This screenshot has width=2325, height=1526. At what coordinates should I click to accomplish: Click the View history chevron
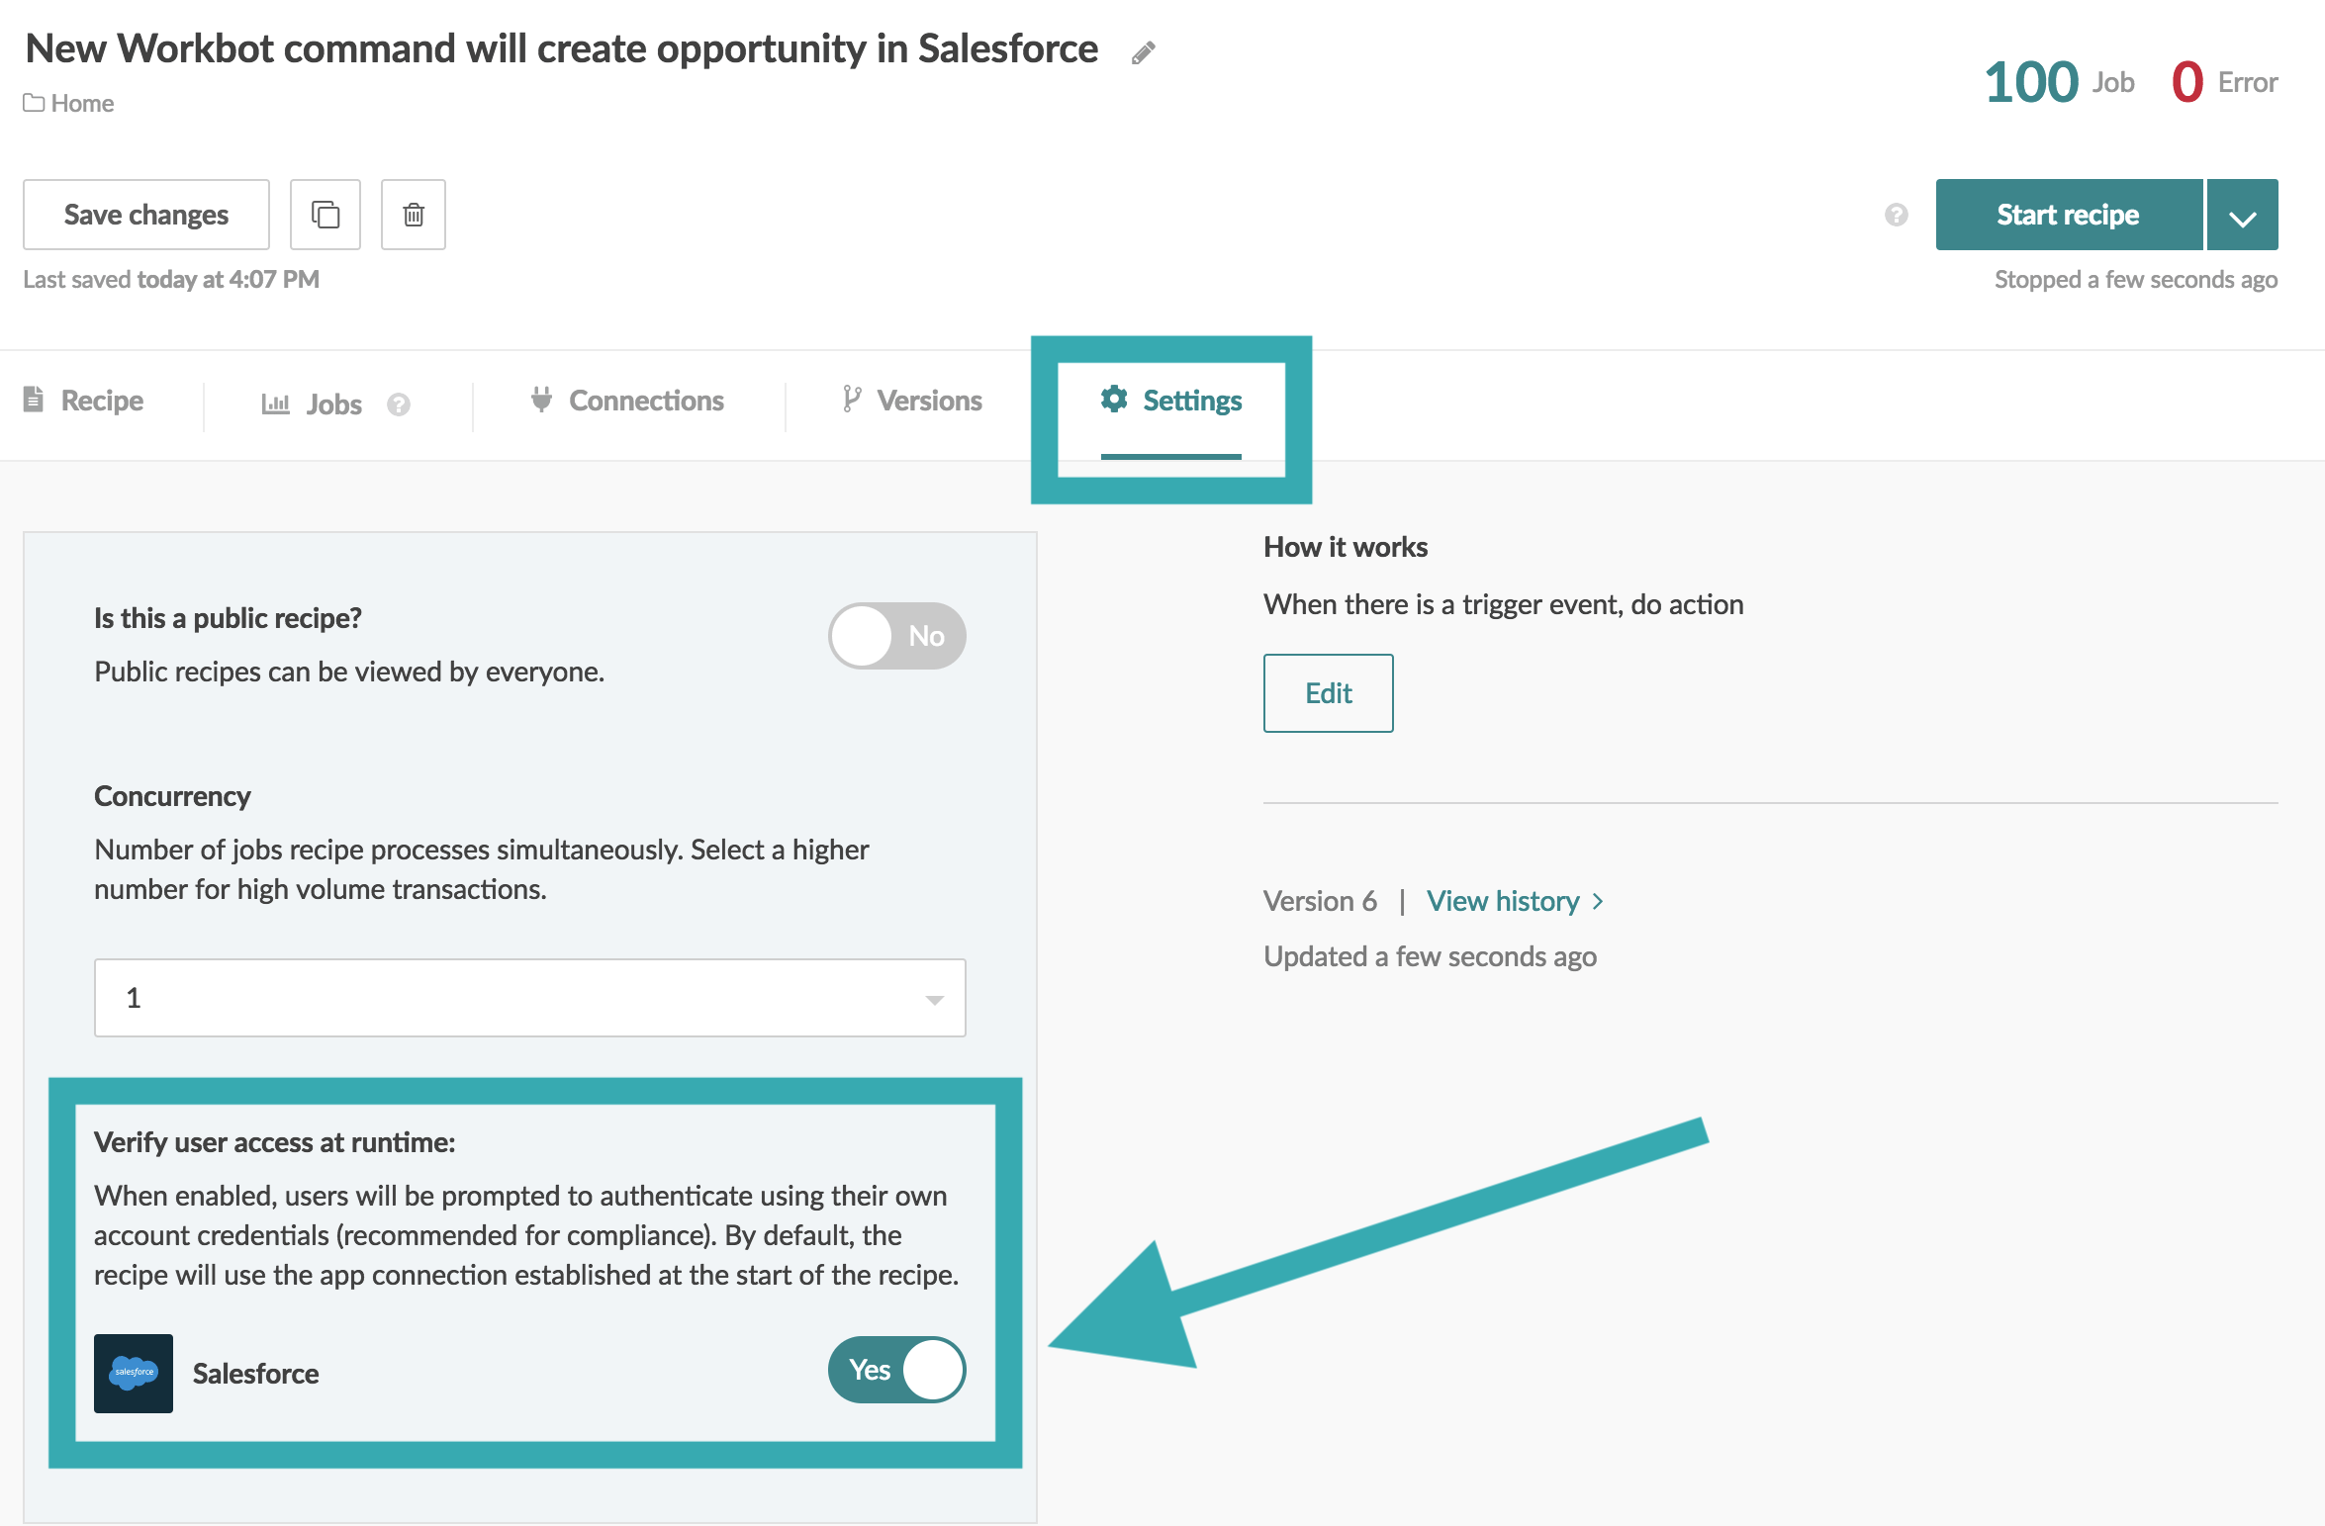(1598, 902)
